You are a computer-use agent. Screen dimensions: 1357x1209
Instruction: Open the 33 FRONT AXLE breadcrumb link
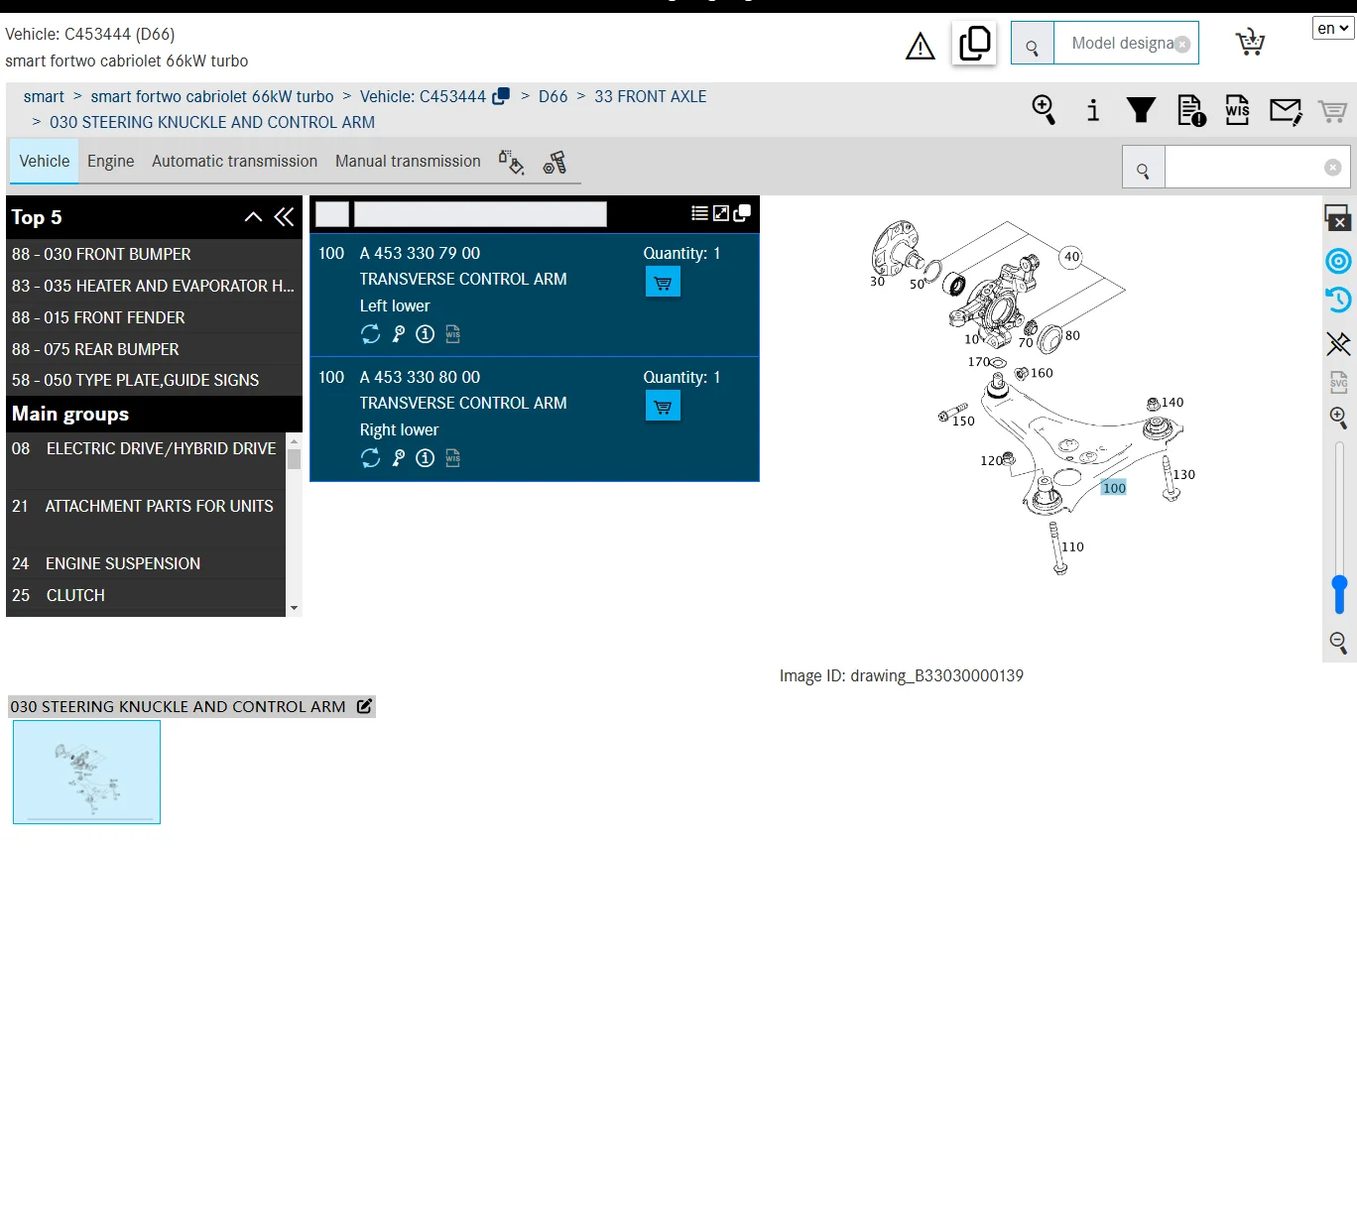pos(650,97)
